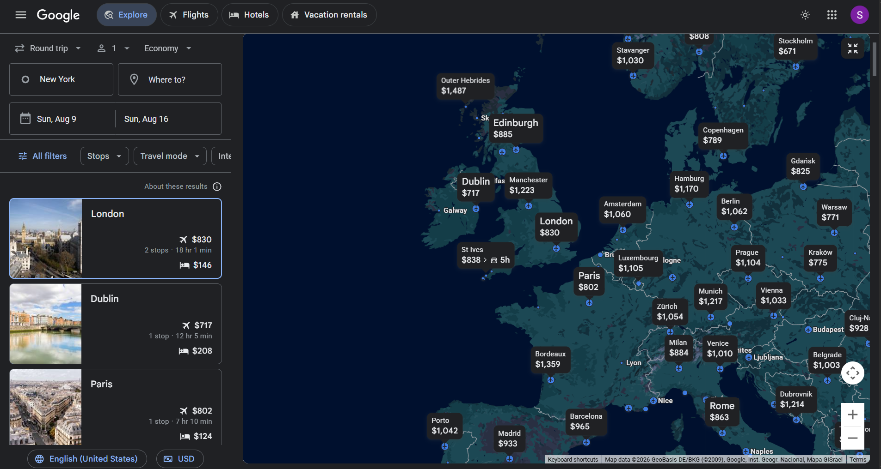This screenshot has width=881, height=469.
Task: Exit full screen map view
Action: point(853,48)
